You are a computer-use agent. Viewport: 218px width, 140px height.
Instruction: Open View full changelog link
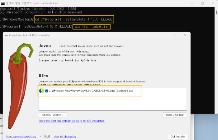65,137
